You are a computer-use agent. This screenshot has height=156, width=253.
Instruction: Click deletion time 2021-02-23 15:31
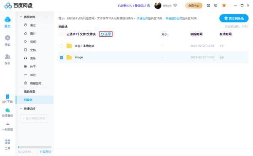(202, 46)
